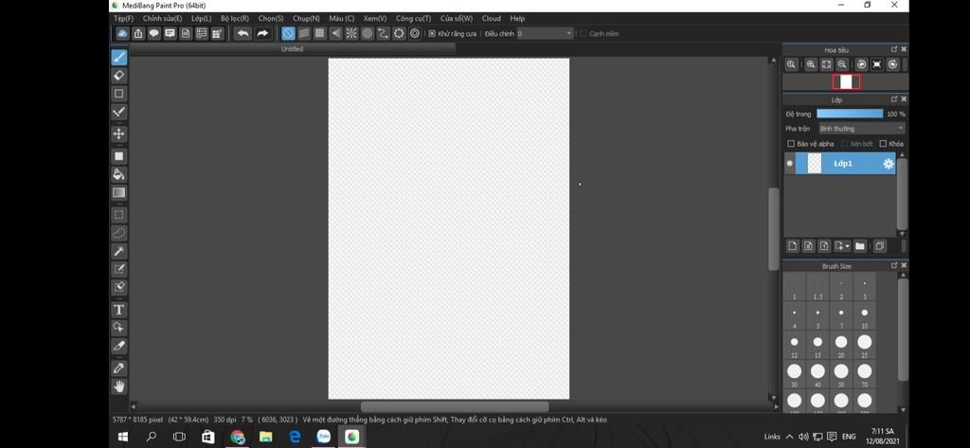This screenshot has width=970, height=448.
Task: Open Windows Start menu
Action: coord(122,437)
